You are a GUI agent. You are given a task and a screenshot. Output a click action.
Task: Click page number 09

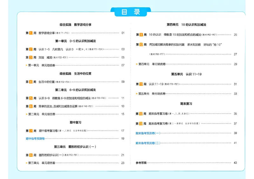point(123,82)
